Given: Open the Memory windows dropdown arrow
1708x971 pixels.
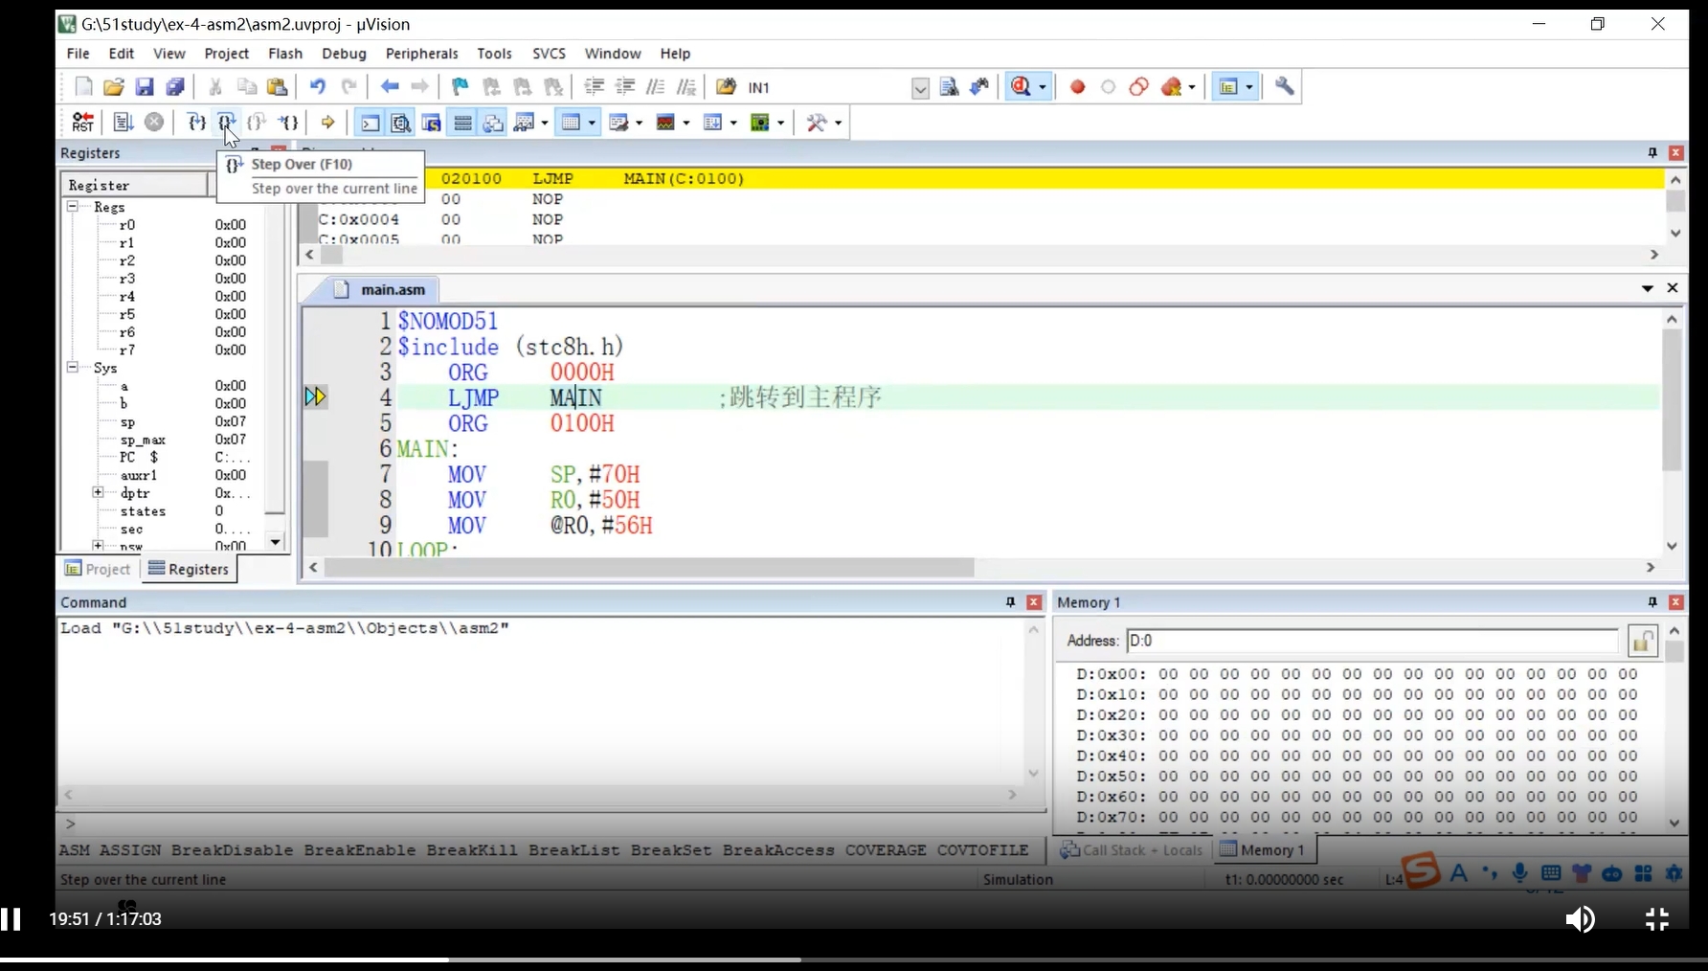Looking at the screenshot, I should point(593,123).
